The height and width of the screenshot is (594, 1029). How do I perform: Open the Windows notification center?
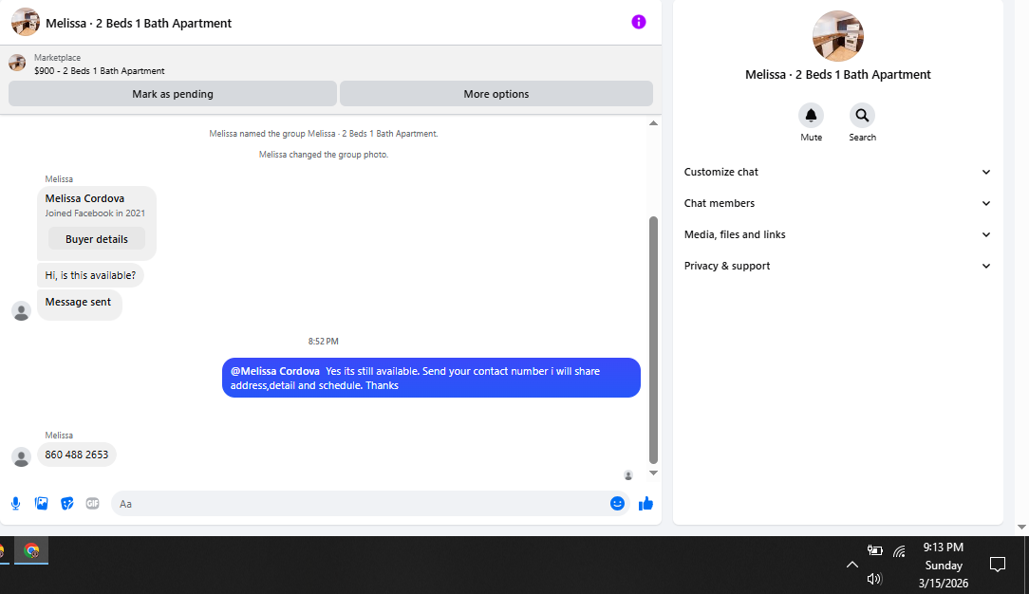point(998,565)
